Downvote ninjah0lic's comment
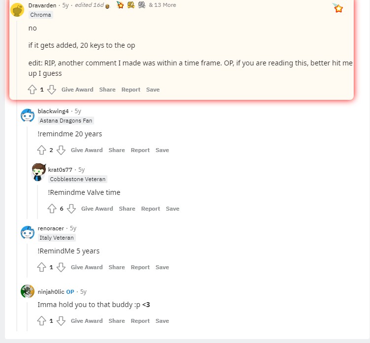This screenshot has width=370, height=343. click(x=61, y=321)
